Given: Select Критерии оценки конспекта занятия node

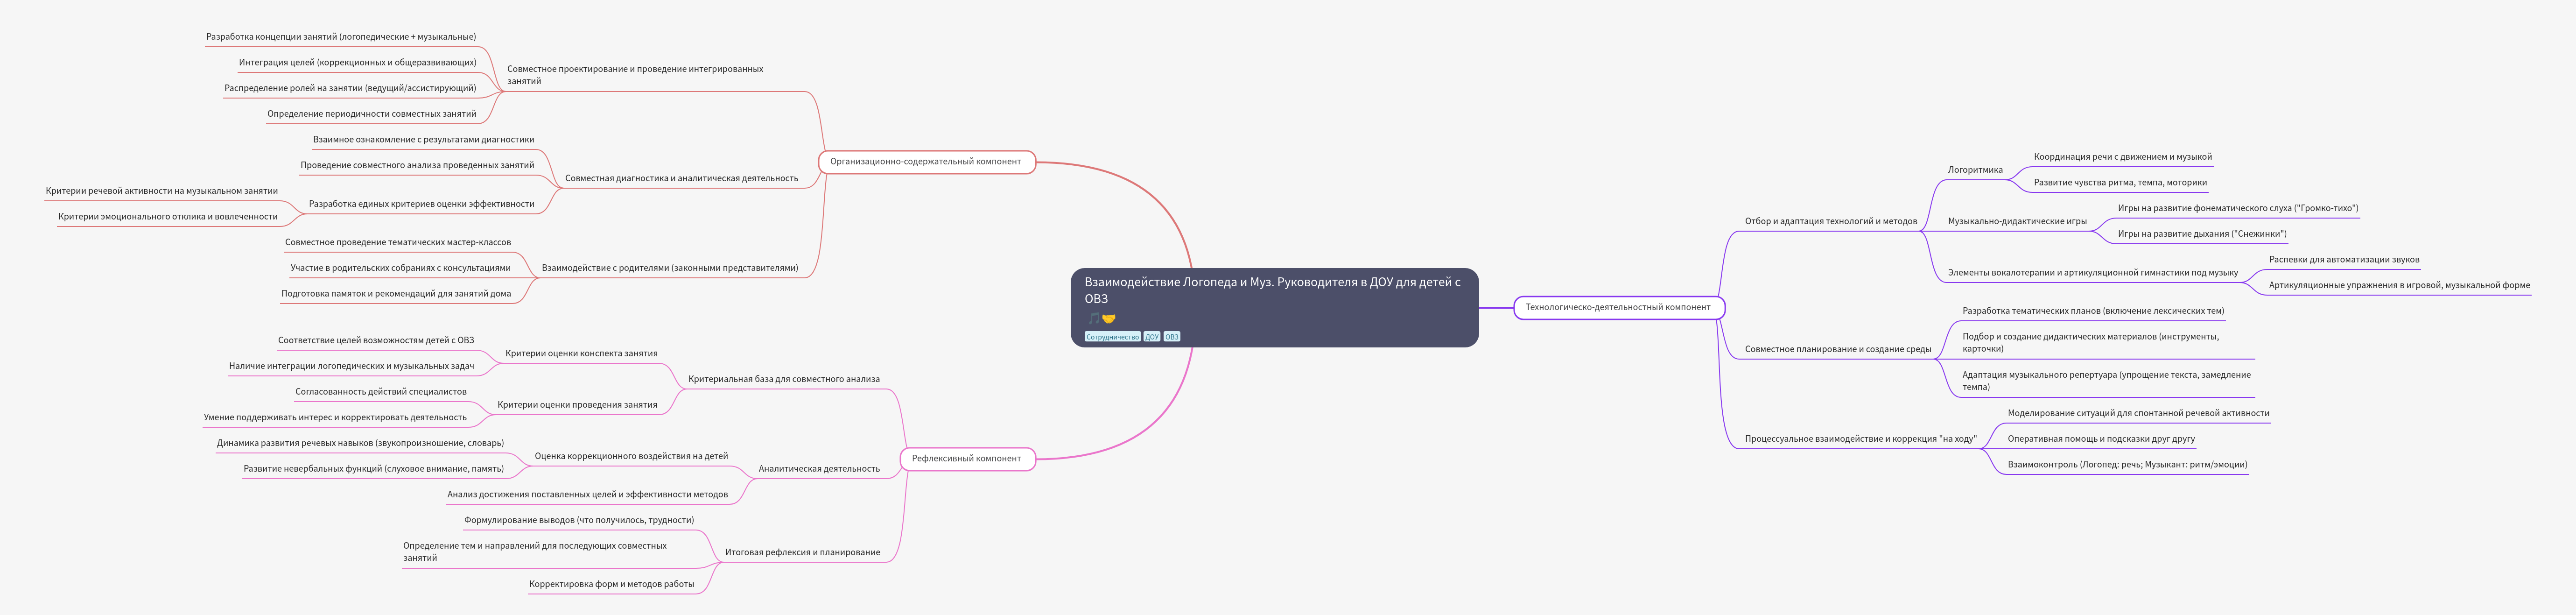Looking at the screenshot, I should coord(581,353).
